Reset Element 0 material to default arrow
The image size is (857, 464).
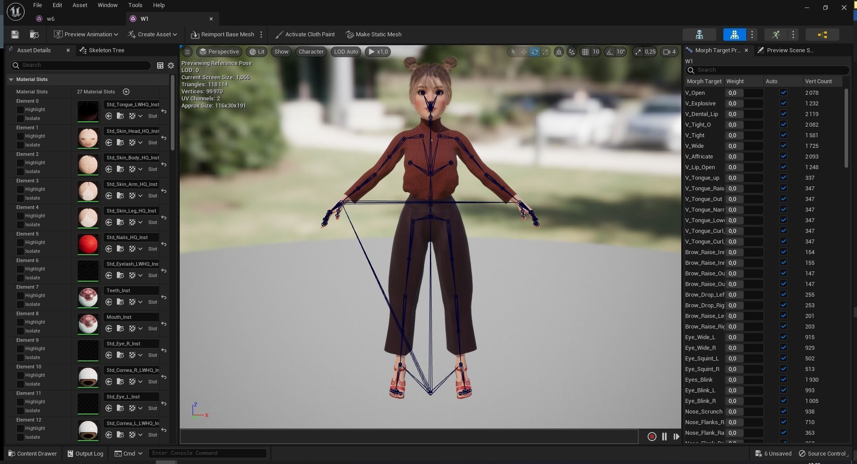click(164, 111)
